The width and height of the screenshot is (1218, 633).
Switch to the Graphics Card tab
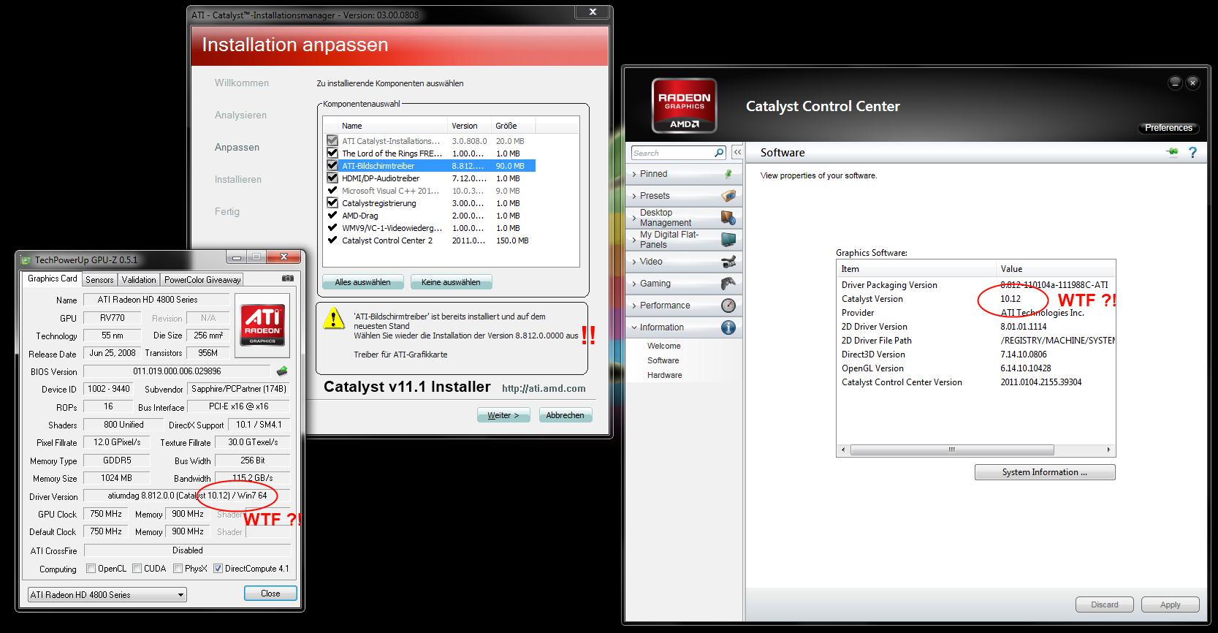(x=52, y=278)
